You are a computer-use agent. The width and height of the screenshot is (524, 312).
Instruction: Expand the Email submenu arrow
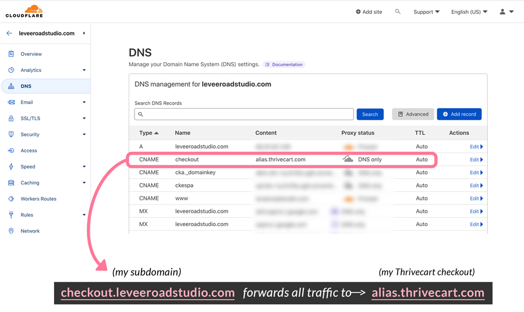pyautogui.click(x=84, y=102)
